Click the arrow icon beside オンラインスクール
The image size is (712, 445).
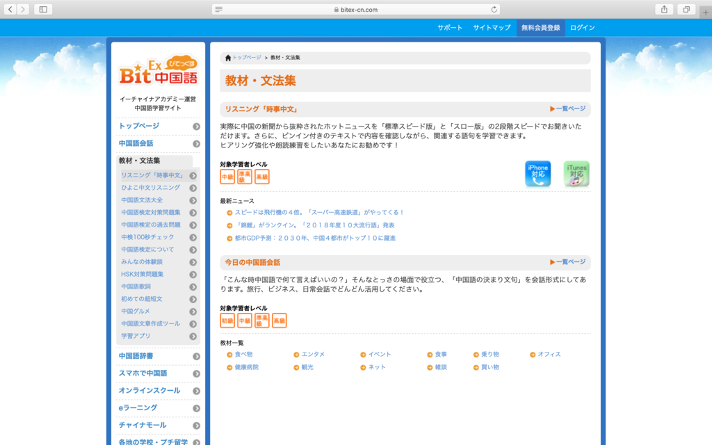tap(196, 391)
